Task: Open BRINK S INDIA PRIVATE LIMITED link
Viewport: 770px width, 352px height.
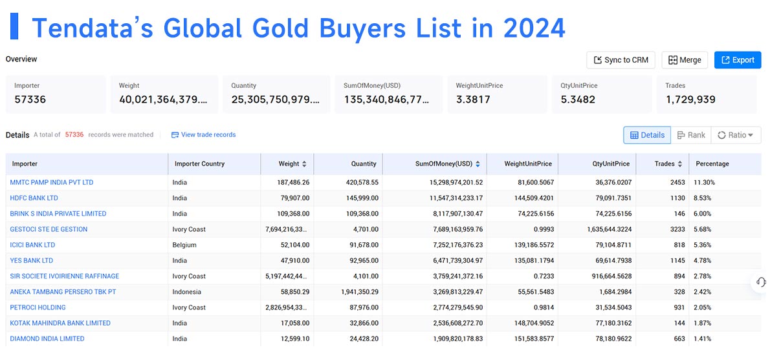Action: click(58, 214)
